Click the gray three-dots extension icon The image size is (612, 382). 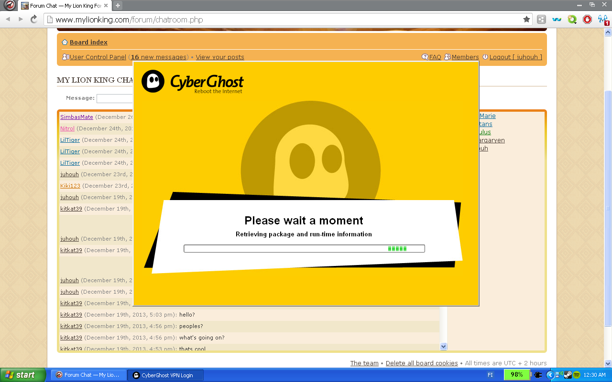click(541, 20)
